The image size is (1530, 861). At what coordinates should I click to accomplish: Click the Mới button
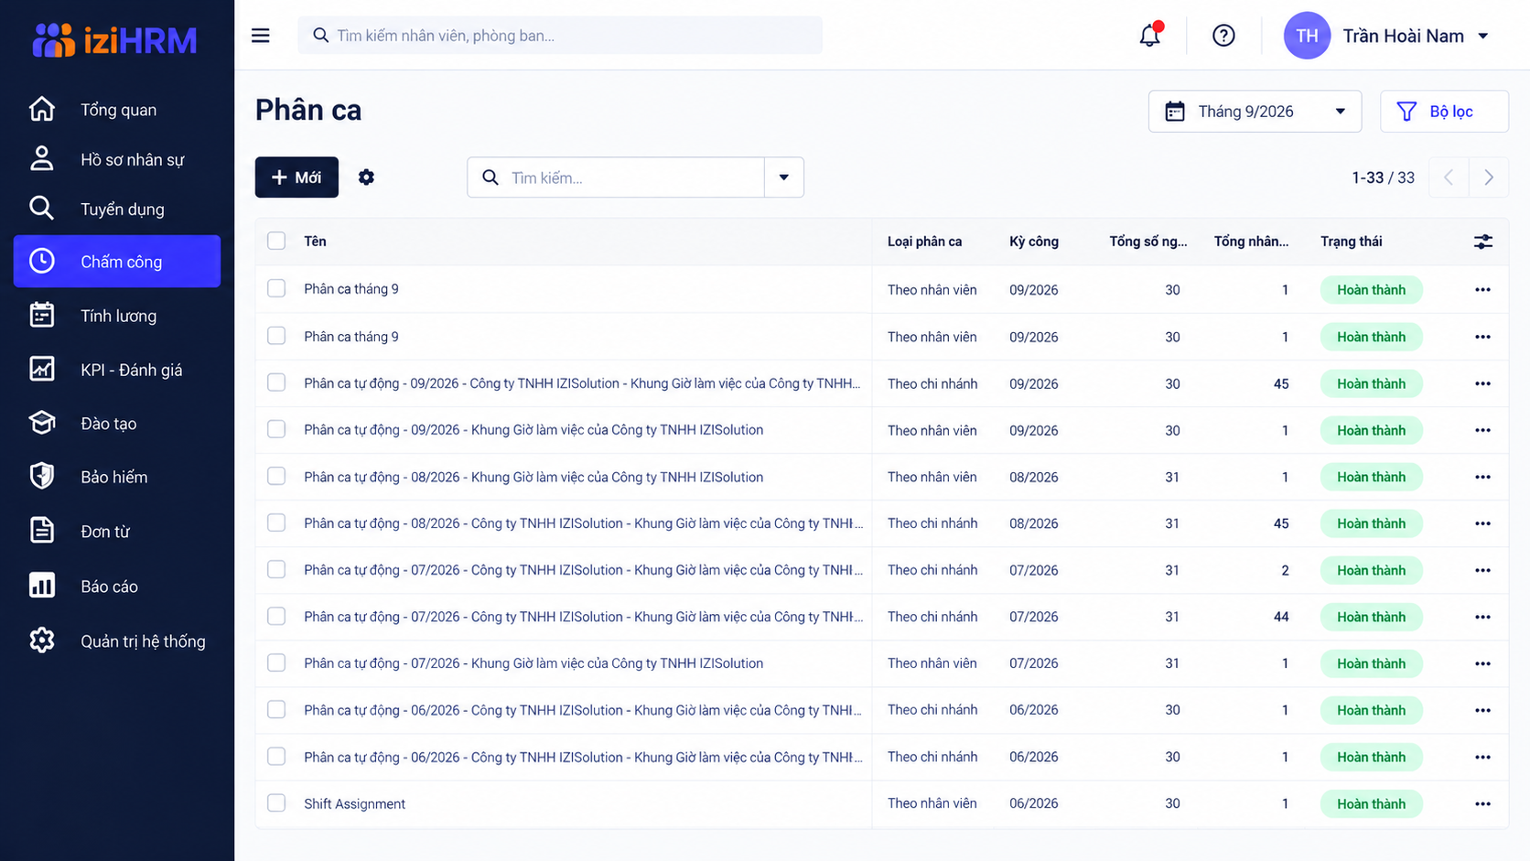pos(296,178)
